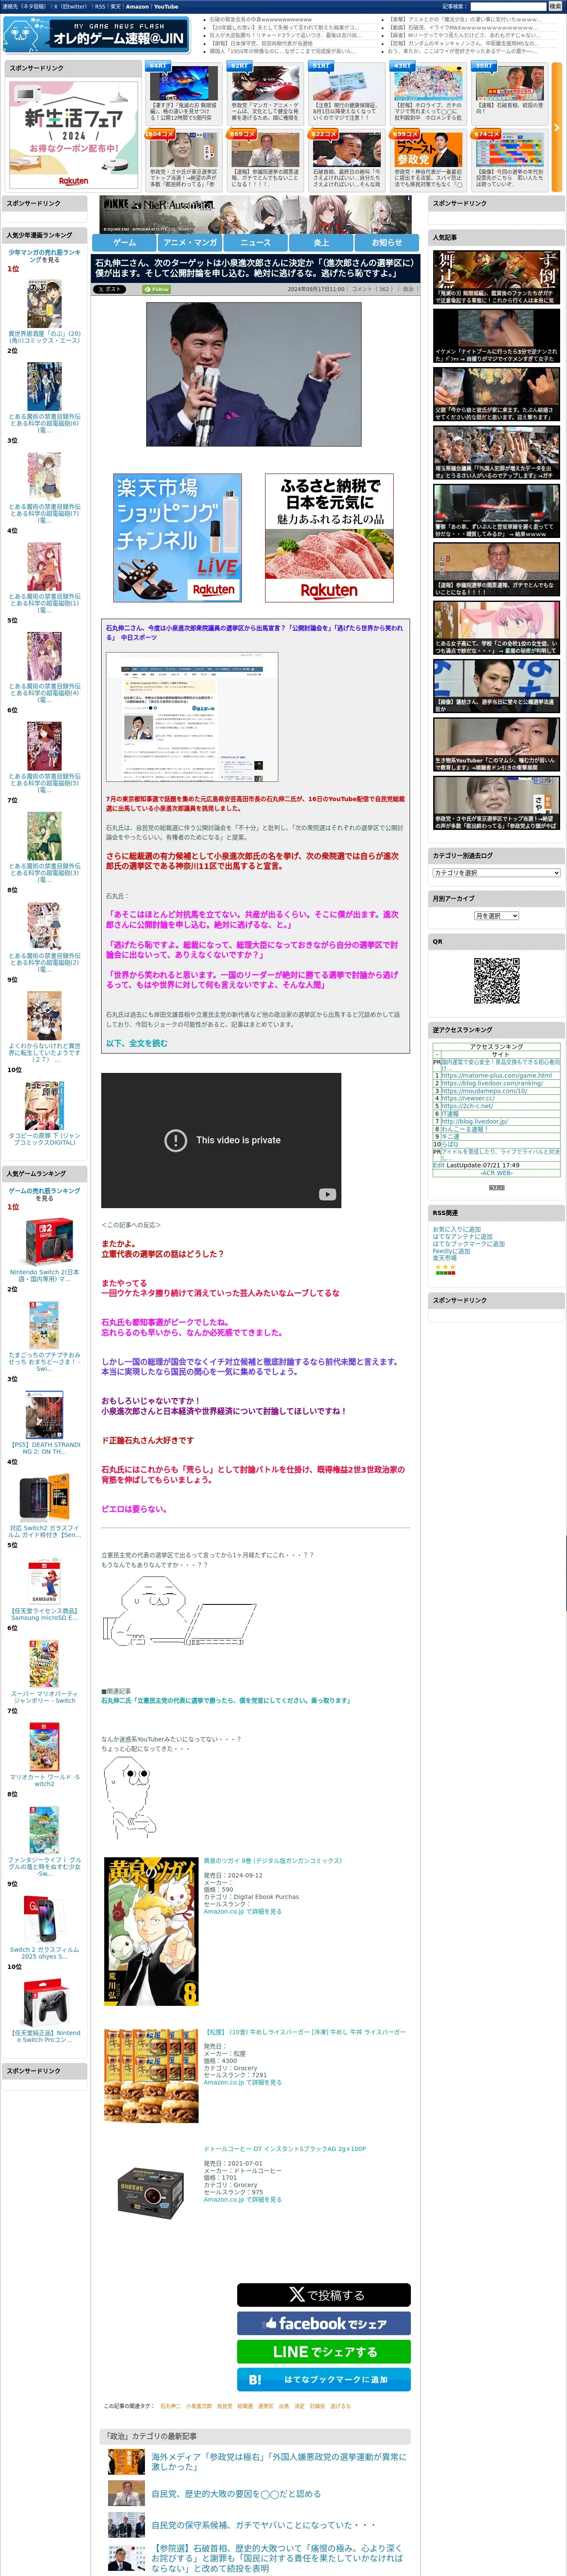567x2576 pixels.
Task: Open the 炎上 navigation tab
Action: click(x=321, y=242)
